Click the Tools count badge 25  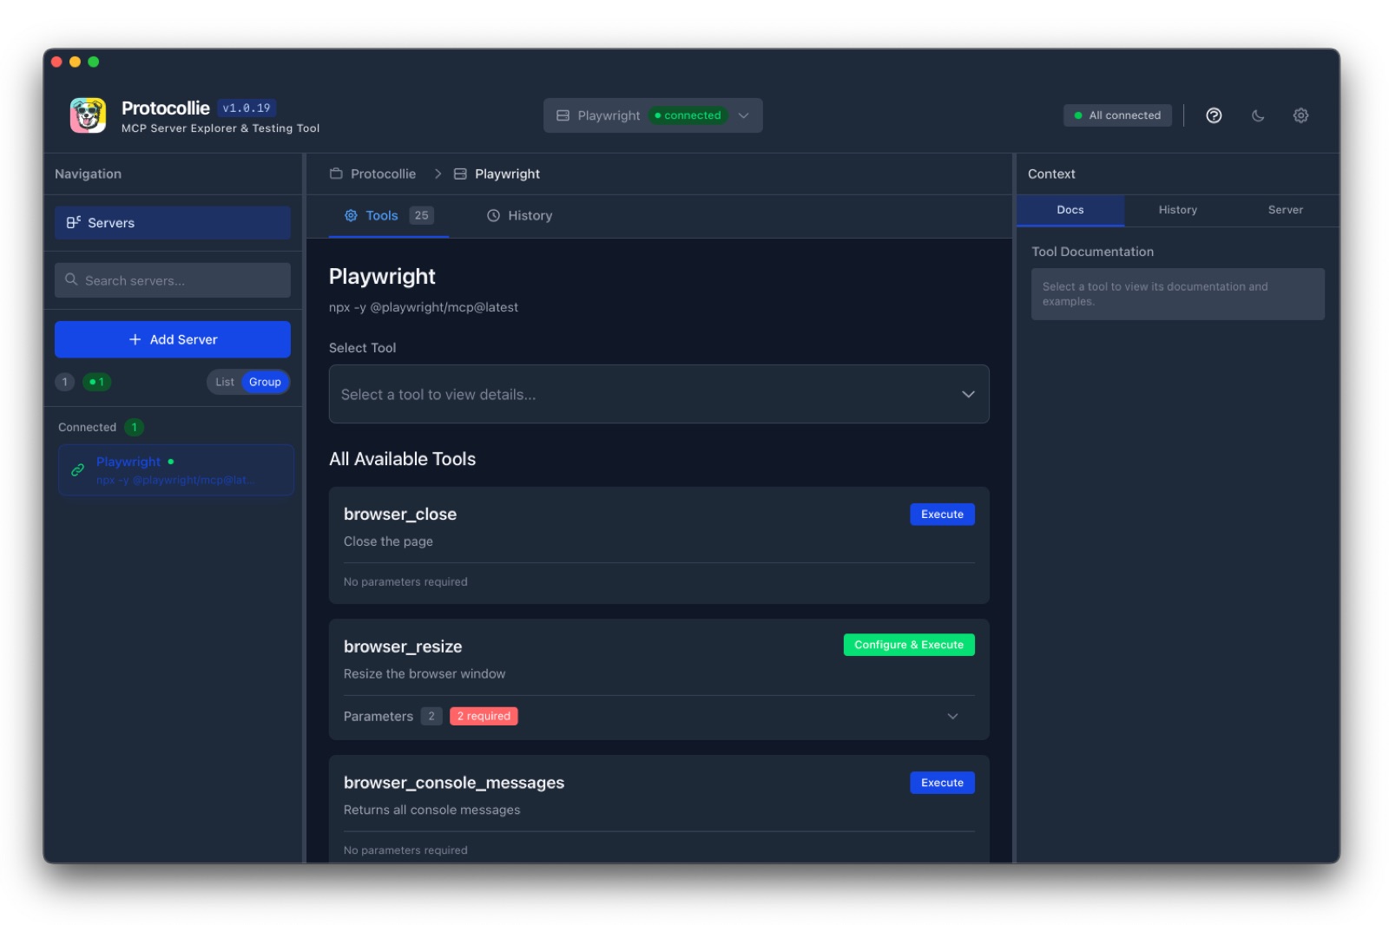[x=422, y=215]
